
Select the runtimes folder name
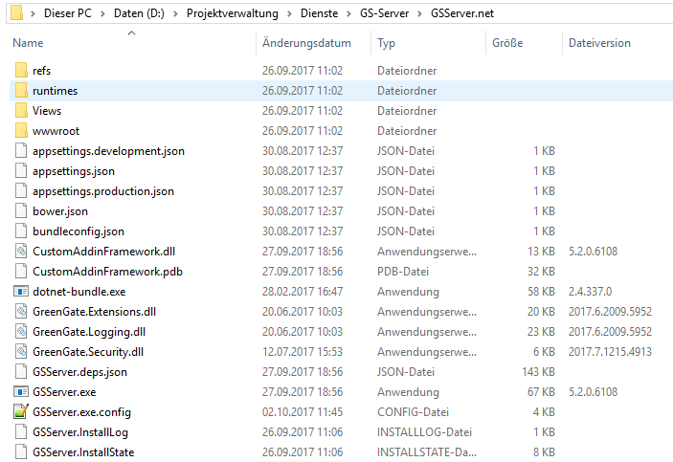[55, 91]
